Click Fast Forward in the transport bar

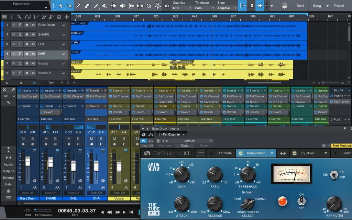[118, 212]
